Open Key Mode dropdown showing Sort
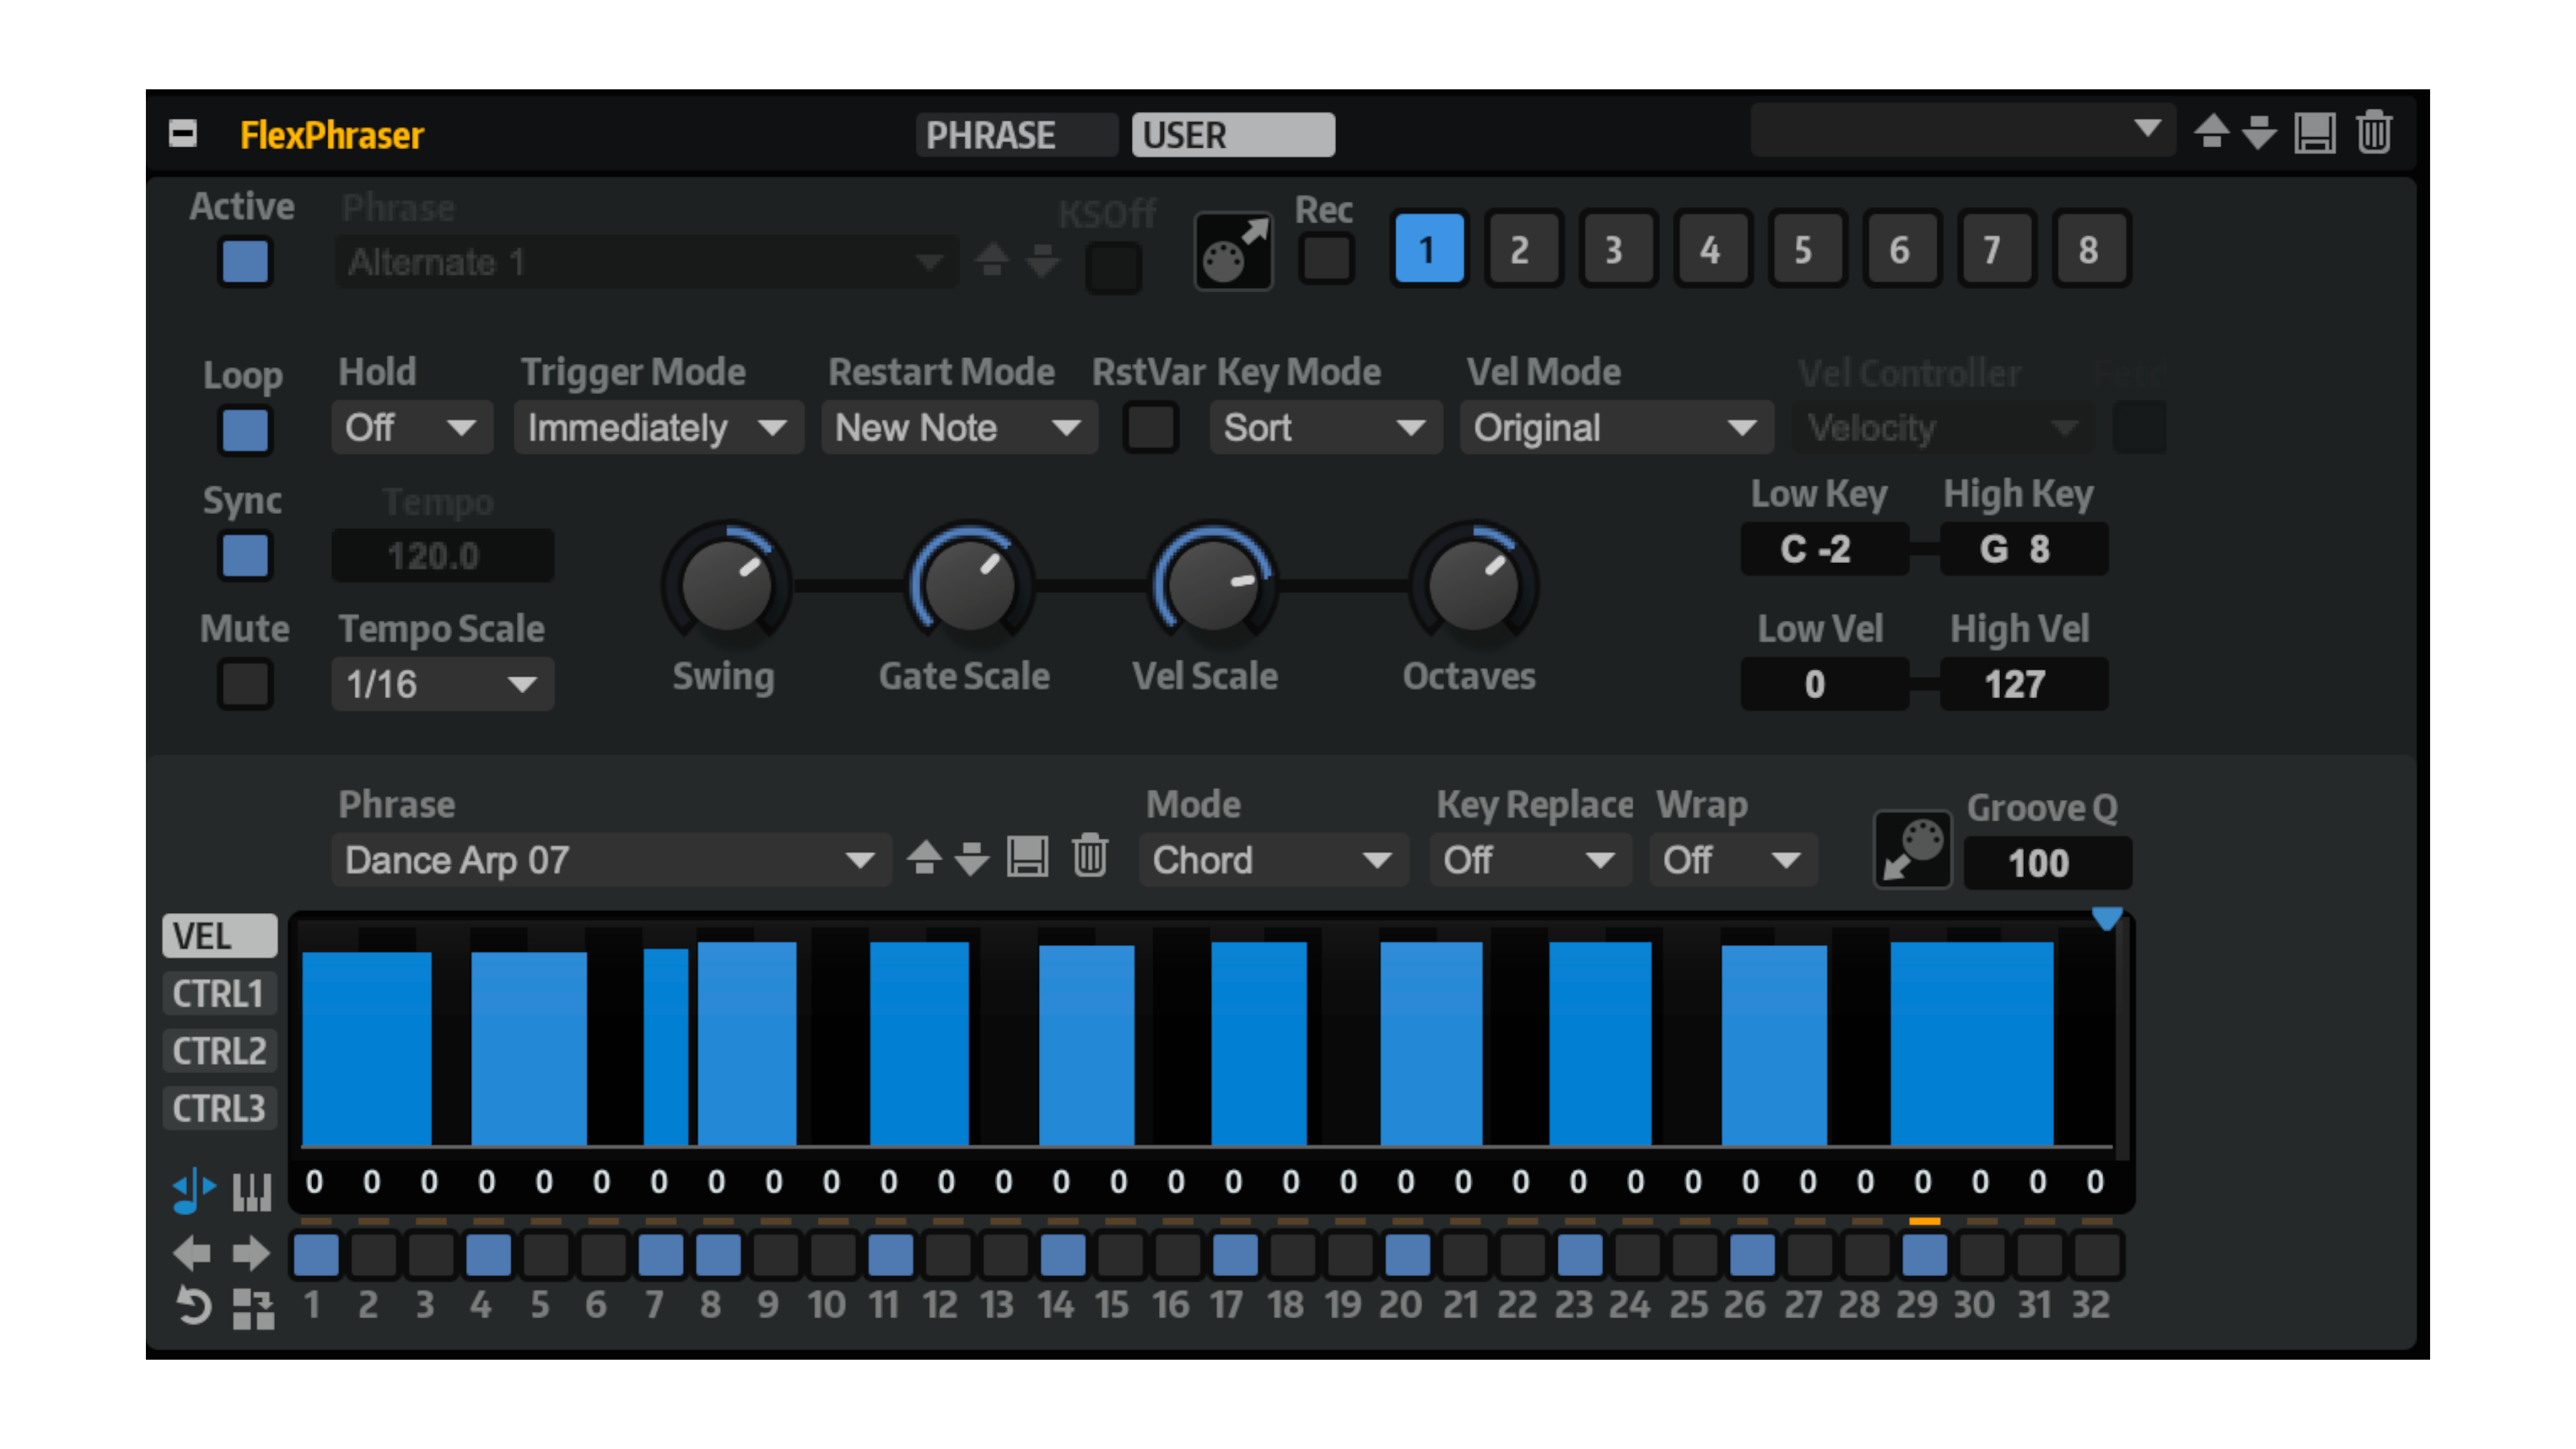The height and width of the screenshot is (1449, 2576). [1325, 428]
